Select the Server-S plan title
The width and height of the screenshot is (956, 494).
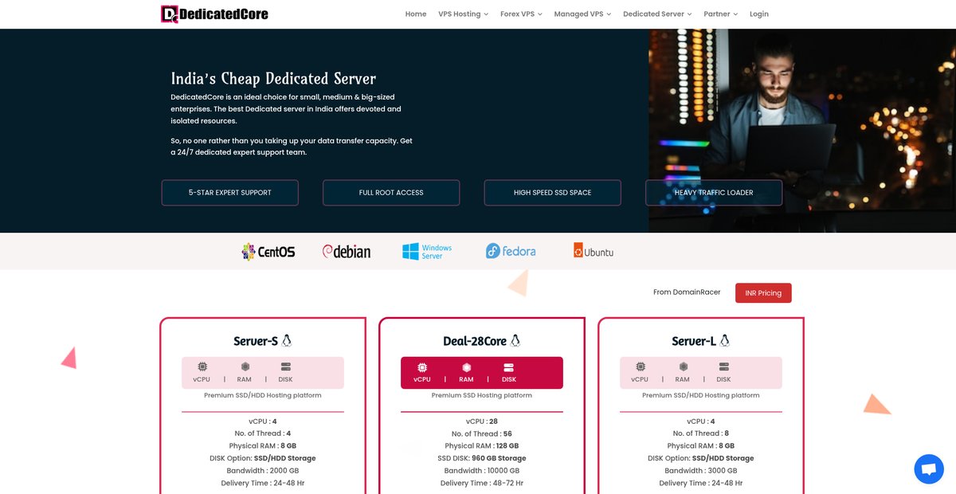click(x=256, y=341)
